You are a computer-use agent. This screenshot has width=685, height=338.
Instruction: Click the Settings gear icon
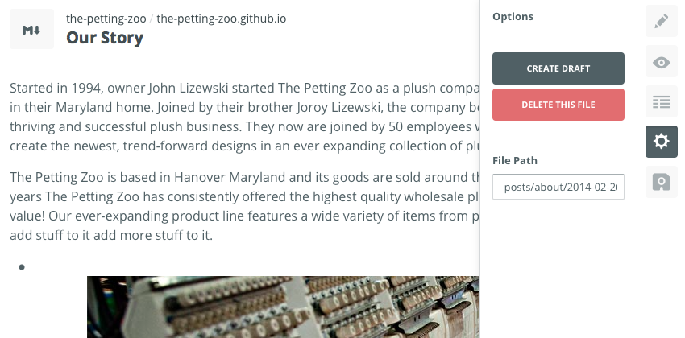[x=661, y=142]
